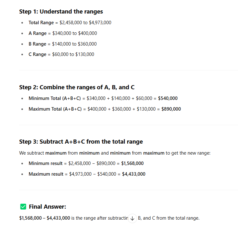Image resolution: width=238 pixels, height=225 pixels.
Task: Click the green checkmark beside Final Answer
Action: [23, 206]
